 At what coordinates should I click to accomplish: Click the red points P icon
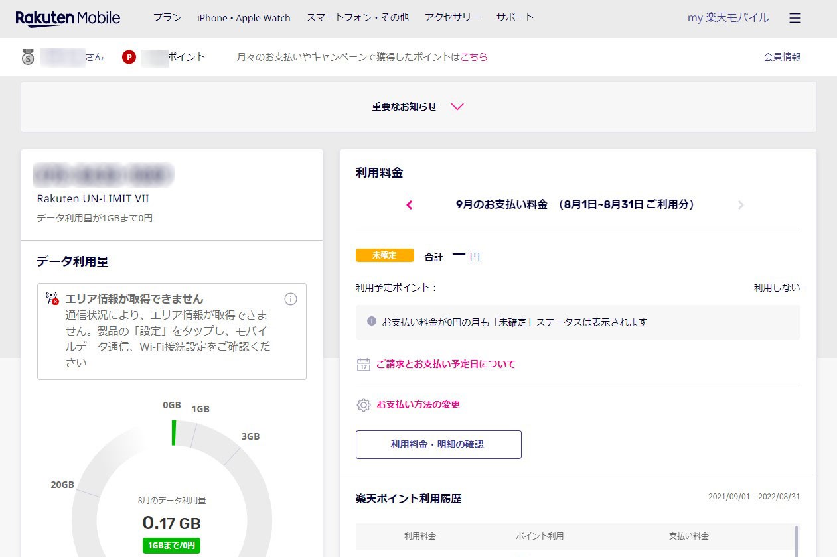click(x=129, y=57)
